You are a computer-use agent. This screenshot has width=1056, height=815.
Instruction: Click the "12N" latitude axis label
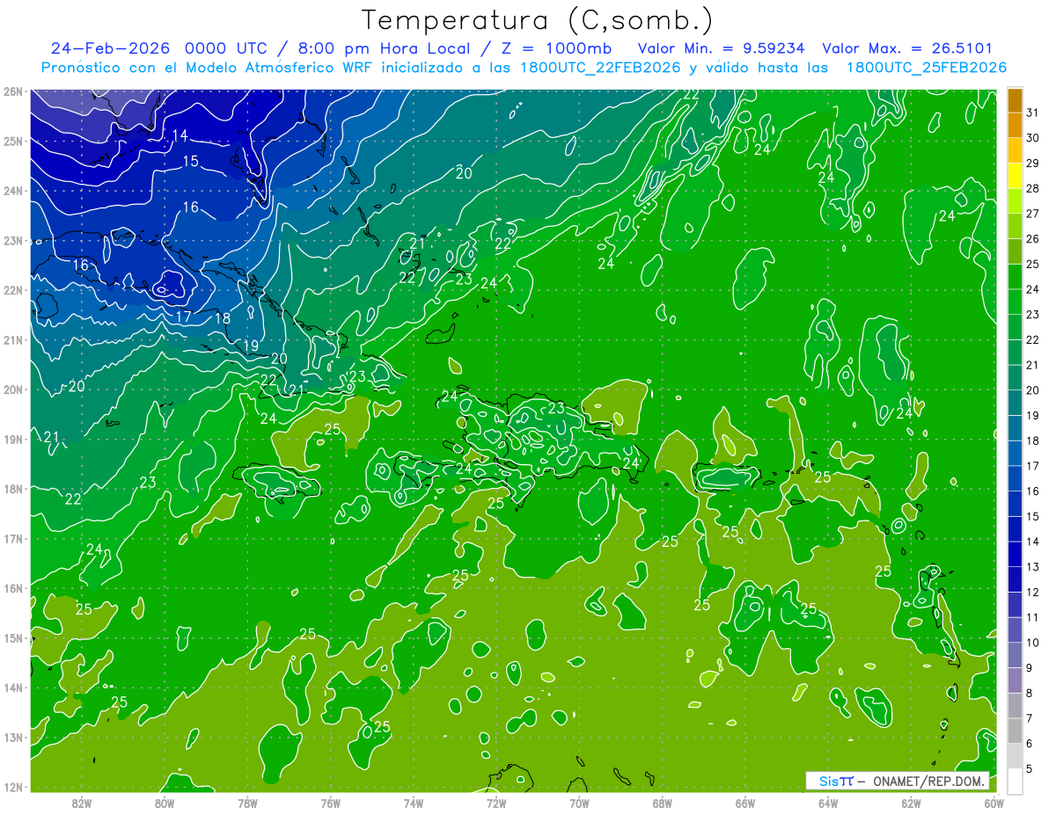click(x=11, y=787)
